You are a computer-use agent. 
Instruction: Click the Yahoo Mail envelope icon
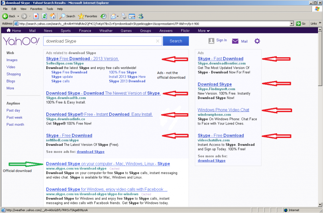[x=235, y=41]
